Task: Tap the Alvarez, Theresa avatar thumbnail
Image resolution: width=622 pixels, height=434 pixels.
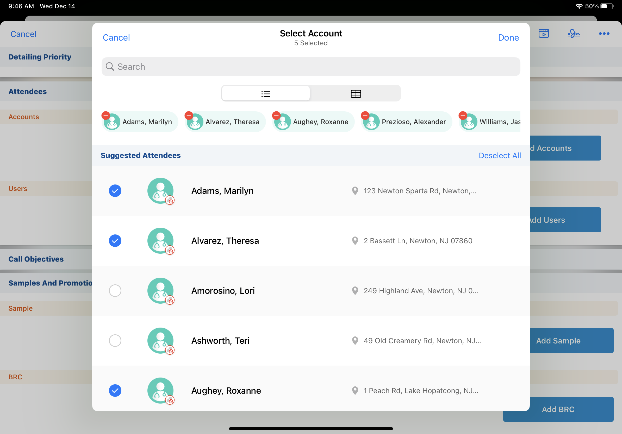Action: [x=160, y=240]
